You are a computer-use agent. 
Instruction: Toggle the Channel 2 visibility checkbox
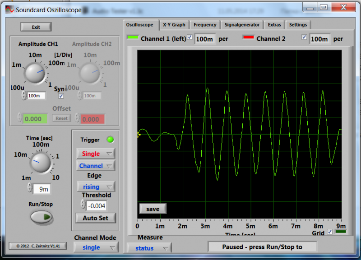click(x=304, y=37)
